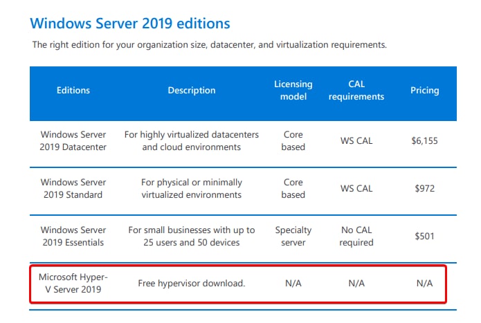Viewport: 481px width, 323px height.
Task: Click the $6,155 price cell
Action: click(x=424, y=140)
